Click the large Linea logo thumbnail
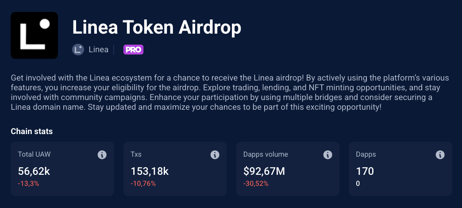Viewport: 462px width, 208px height. tap(35, 35)
